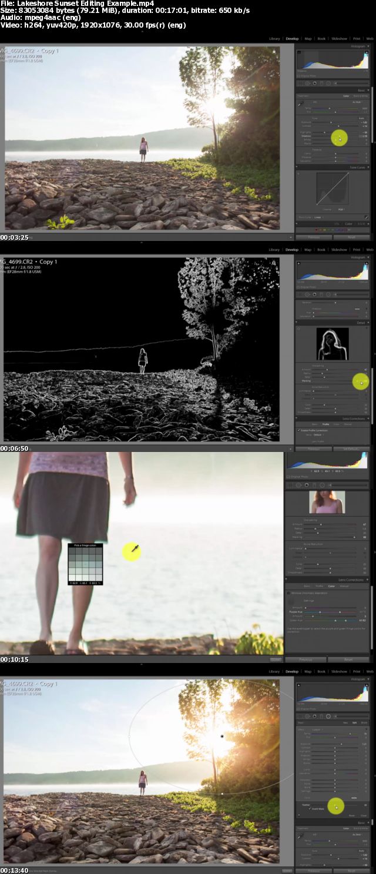Select Graduated Filter tool in the 00:06:50 frame
This screenshot has height=874, width=376.
click(321, 294)
